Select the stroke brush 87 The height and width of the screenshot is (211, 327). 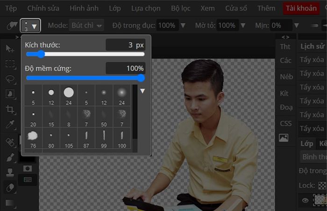pyautogui.click(x=86, y=138)
